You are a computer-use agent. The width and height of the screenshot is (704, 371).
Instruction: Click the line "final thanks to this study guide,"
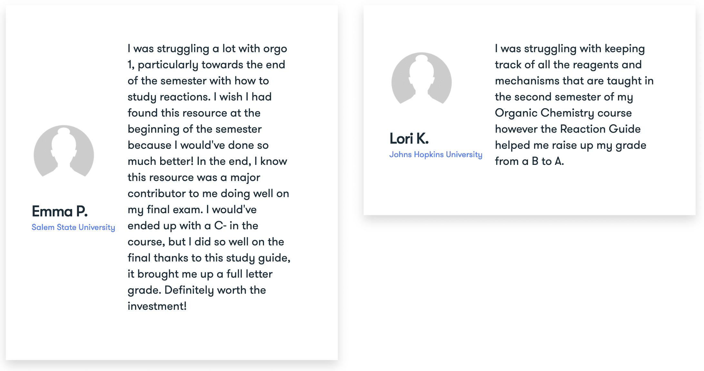coord(209,258)
